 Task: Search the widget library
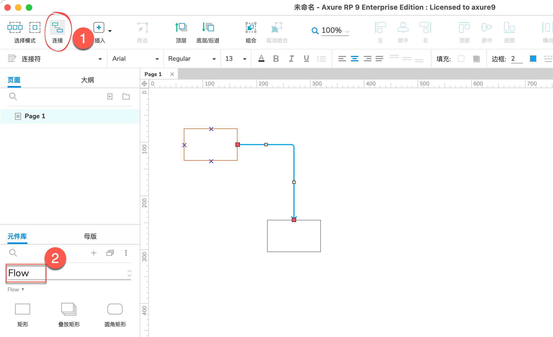tap(13, 253)
